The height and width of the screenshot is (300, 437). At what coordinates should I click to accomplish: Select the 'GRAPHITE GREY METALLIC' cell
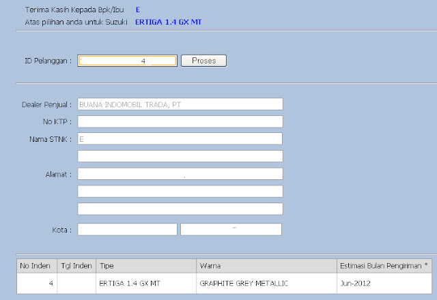click(x=266, y=284)
